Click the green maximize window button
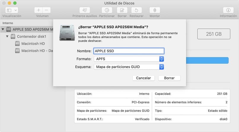 tap(15, 3)
